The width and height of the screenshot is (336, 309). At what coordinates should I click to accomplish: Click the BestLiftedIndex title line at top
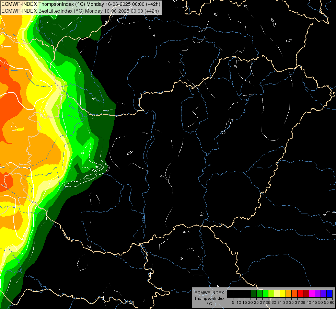pos(80,11)
